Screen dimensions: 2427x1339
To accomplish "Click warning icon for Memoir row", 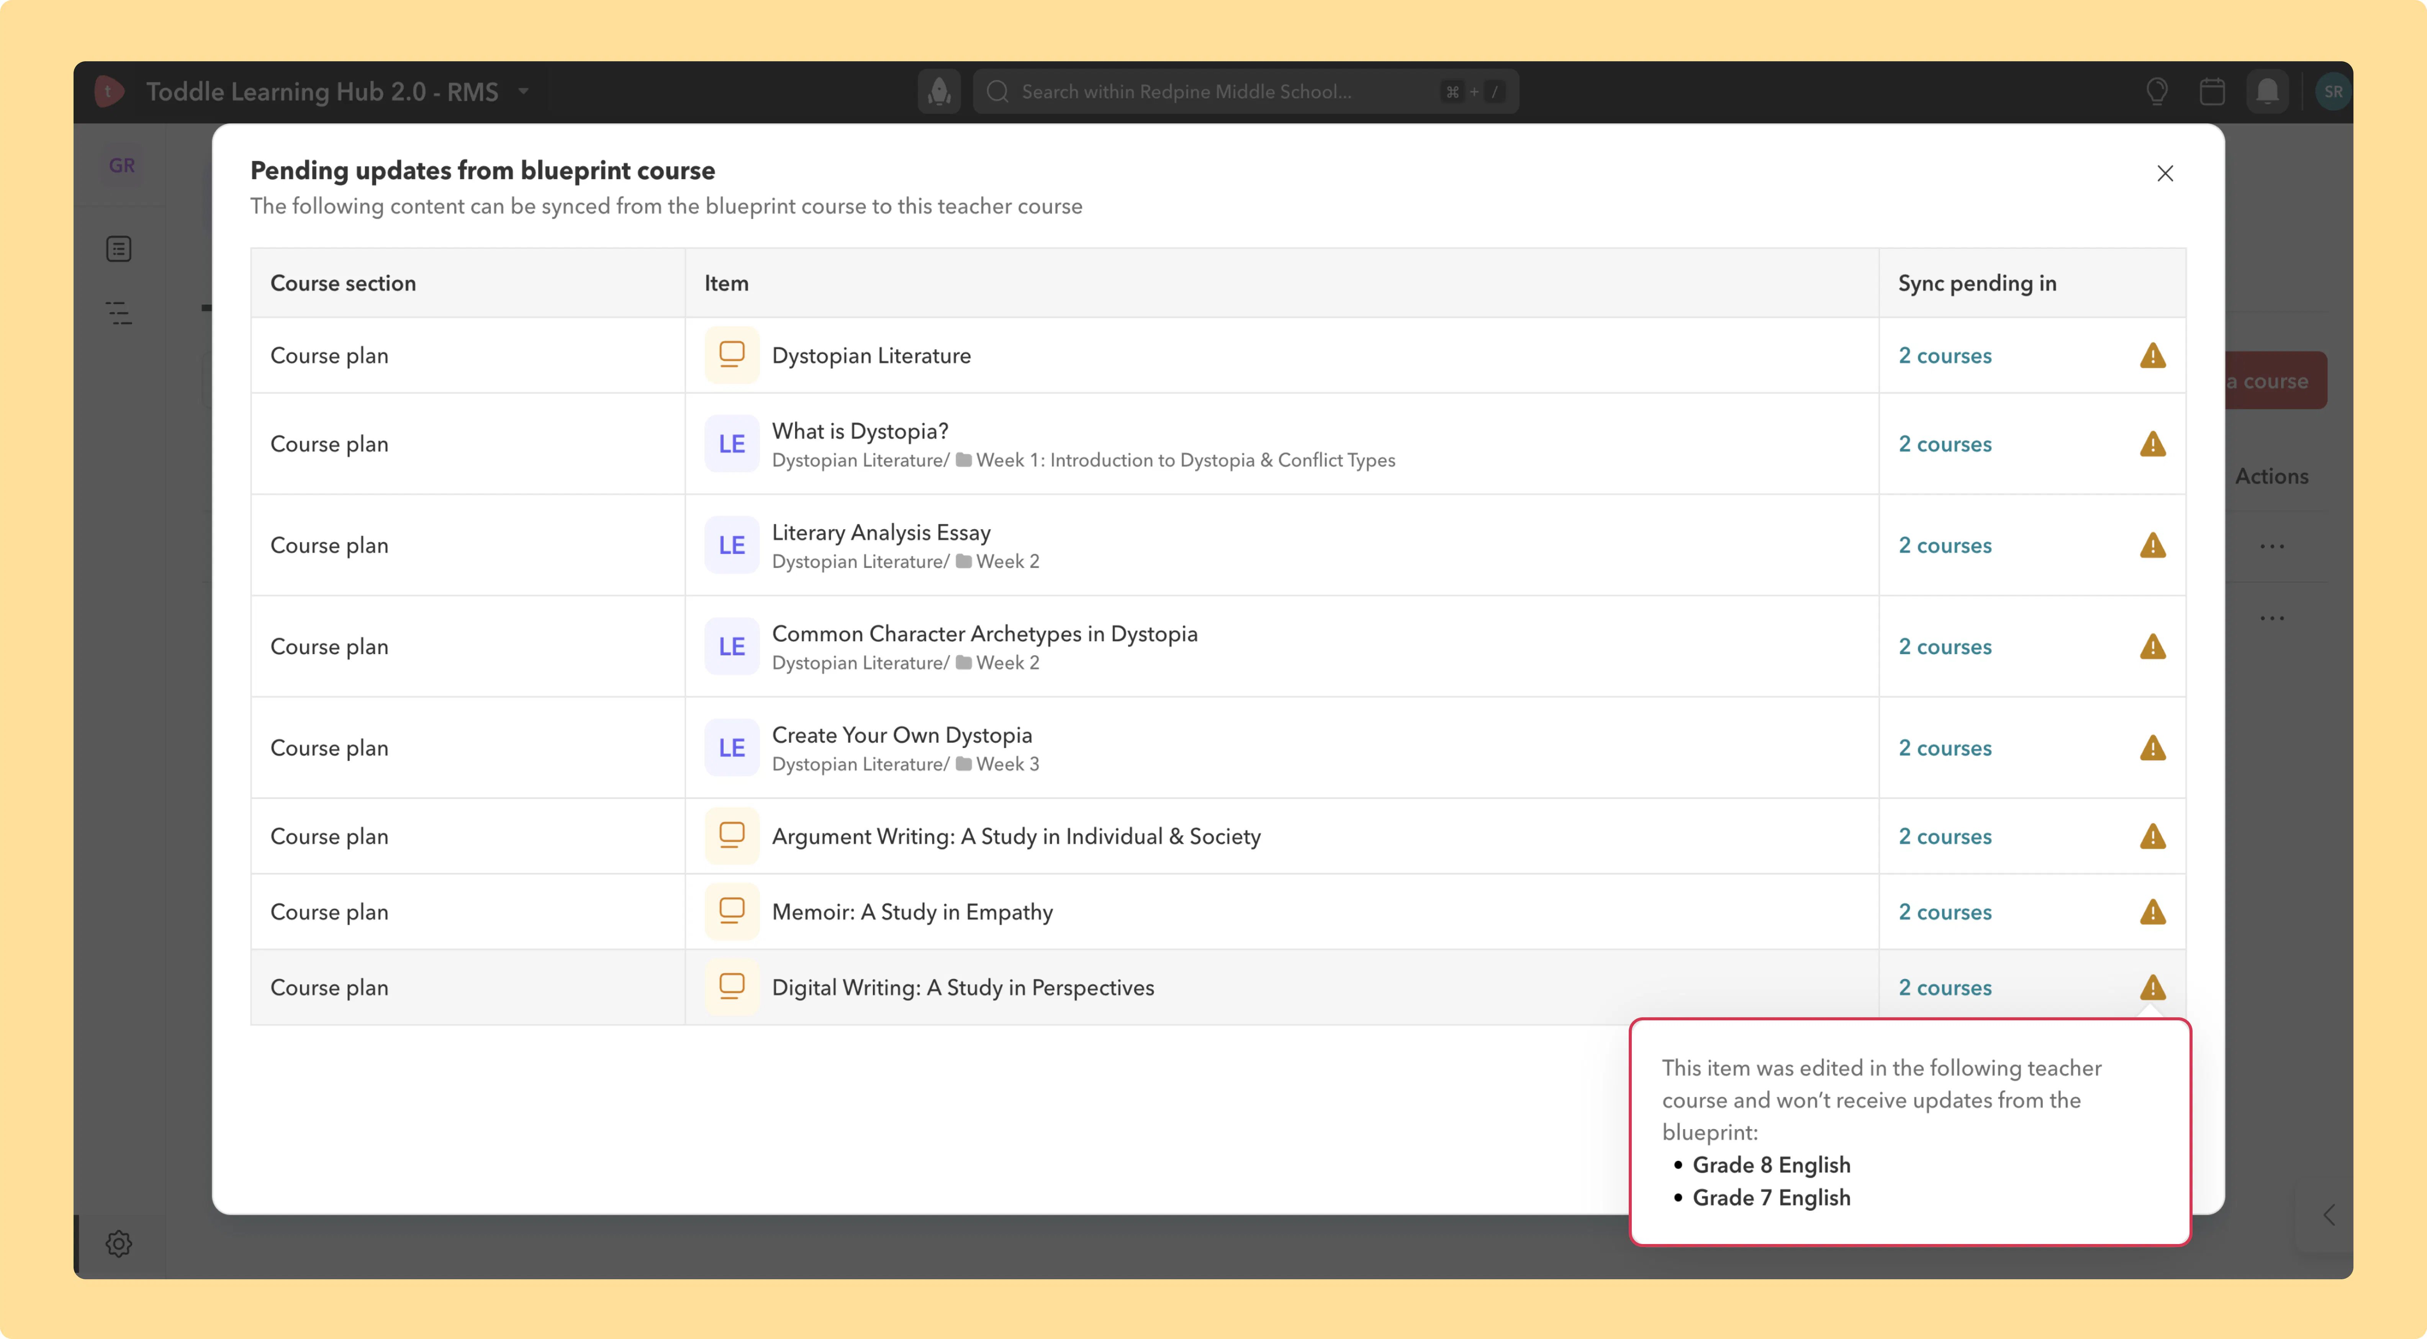I will [2153, 912].
